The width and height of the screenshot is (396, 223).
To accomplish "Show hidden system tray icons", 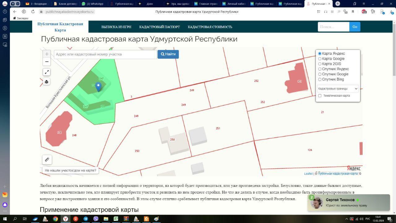I will click(x=346, y=219).
